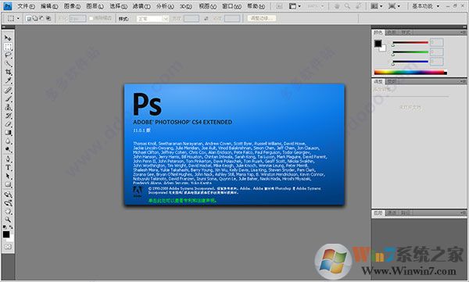Viewport: 469px width, 282px height.
Task: Open the 样式 style dropdown in options bar
Action: (152, 19)
